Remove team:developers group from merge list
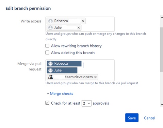163x128 pixels. coord(95,77)
